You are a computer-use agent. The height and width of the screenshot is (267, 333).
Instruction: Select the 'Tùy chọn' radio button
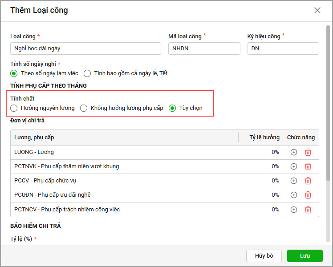click(172, 108)
